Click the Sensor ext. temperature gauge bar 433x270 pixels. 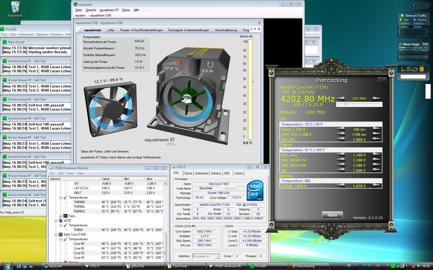[x=250, y=90]
